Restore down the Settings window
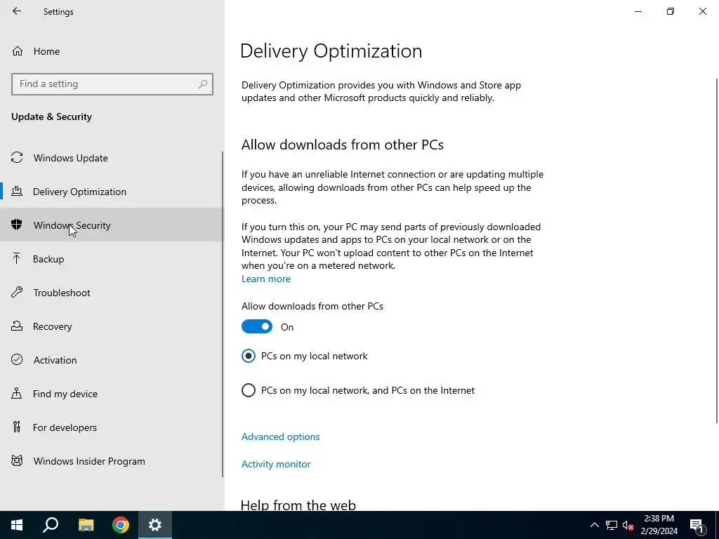 (671, 11)
